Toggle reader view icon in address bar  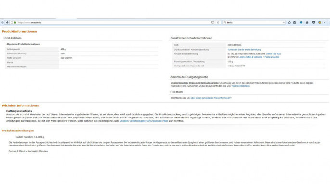coord(213,22)
